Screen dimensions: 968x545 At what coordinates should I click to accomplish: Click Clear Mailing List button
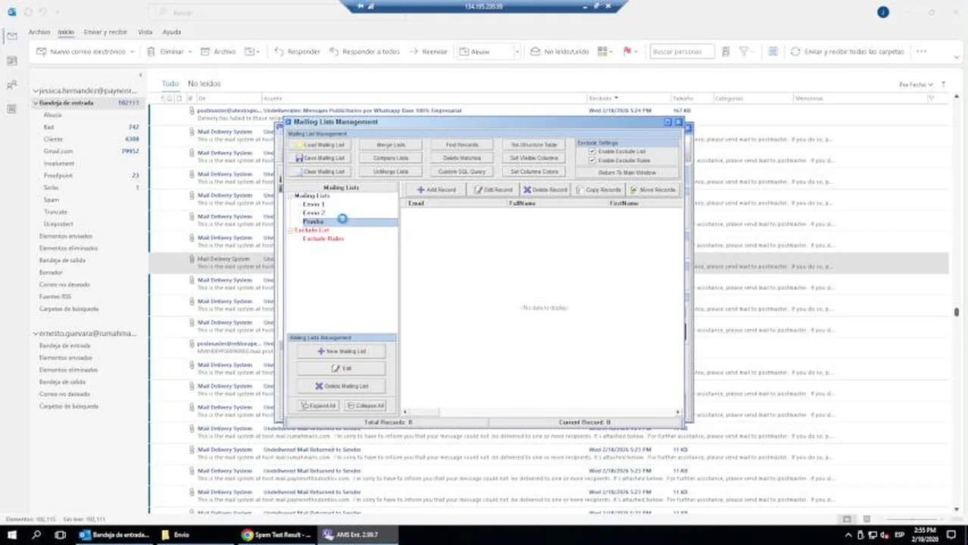320,172
